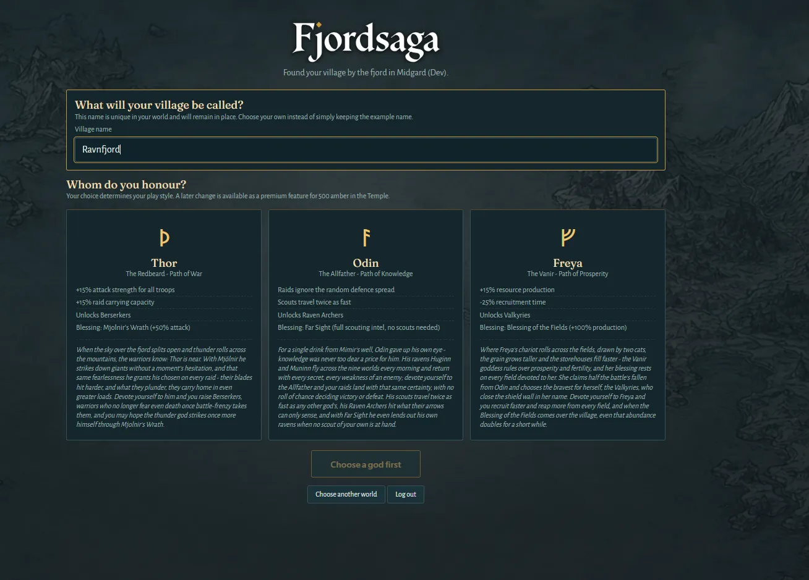Click the unique name hint text

tap(244, 117)
